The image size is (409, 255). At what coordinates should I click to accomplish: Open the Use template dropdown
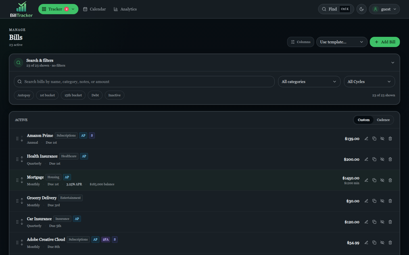click(342, 42)
